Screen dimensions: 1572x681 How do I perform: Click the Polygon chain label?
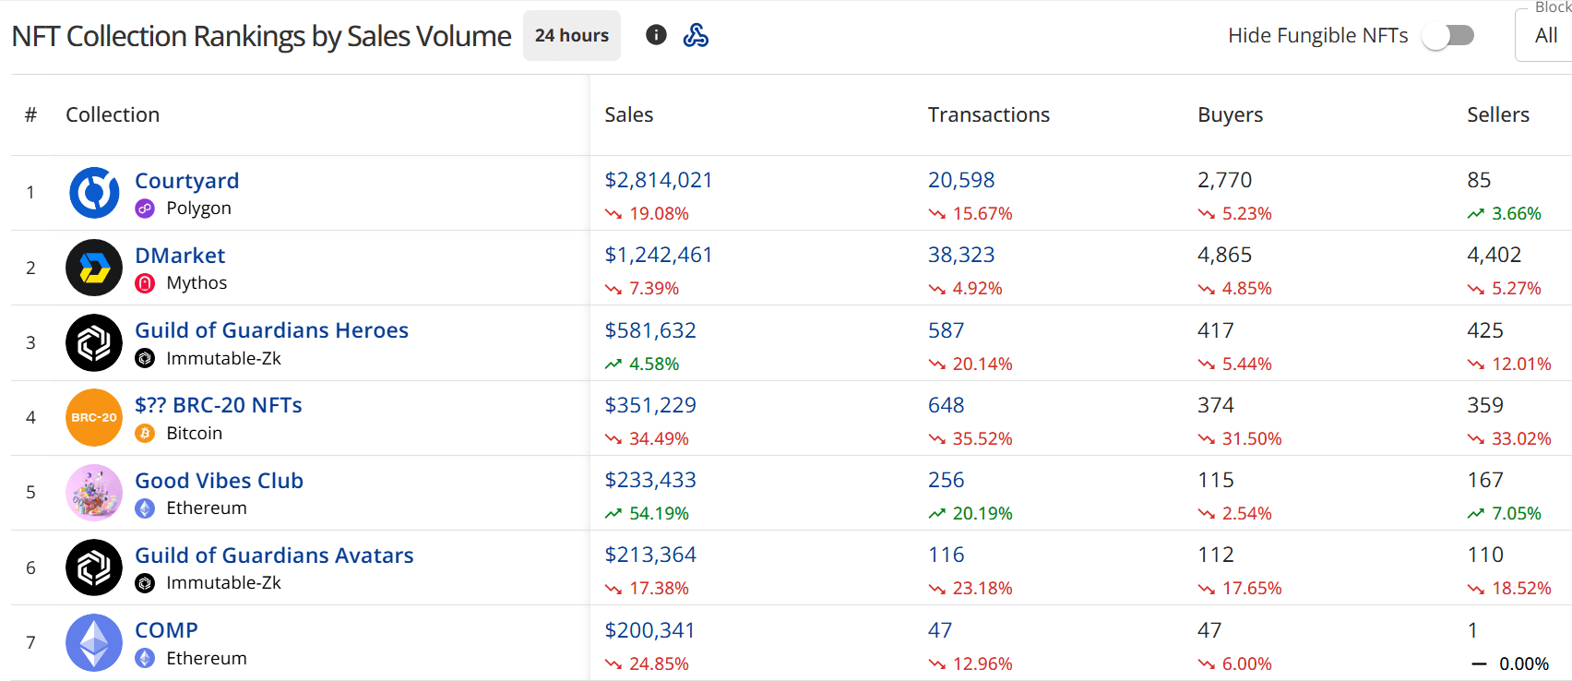198,208
